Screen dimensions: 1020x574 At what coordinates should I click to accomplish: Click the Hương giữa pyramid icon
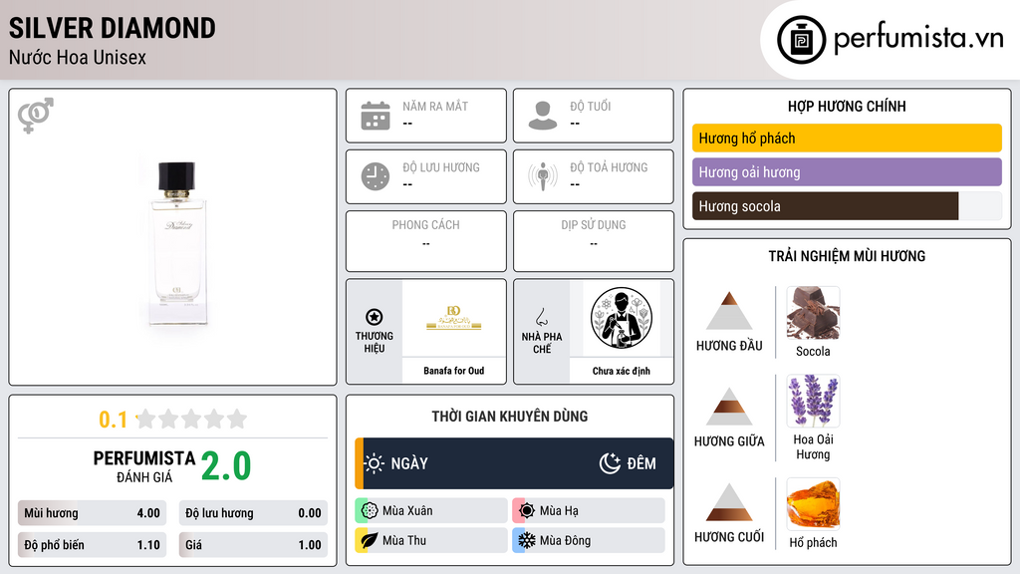(x=729, y=407)
